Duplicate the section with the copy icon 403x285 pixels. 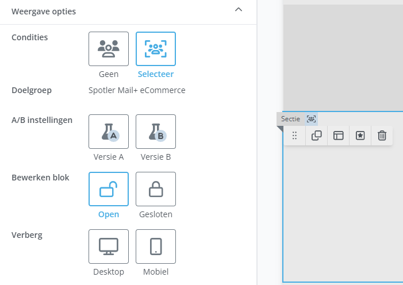click(316, 136)
